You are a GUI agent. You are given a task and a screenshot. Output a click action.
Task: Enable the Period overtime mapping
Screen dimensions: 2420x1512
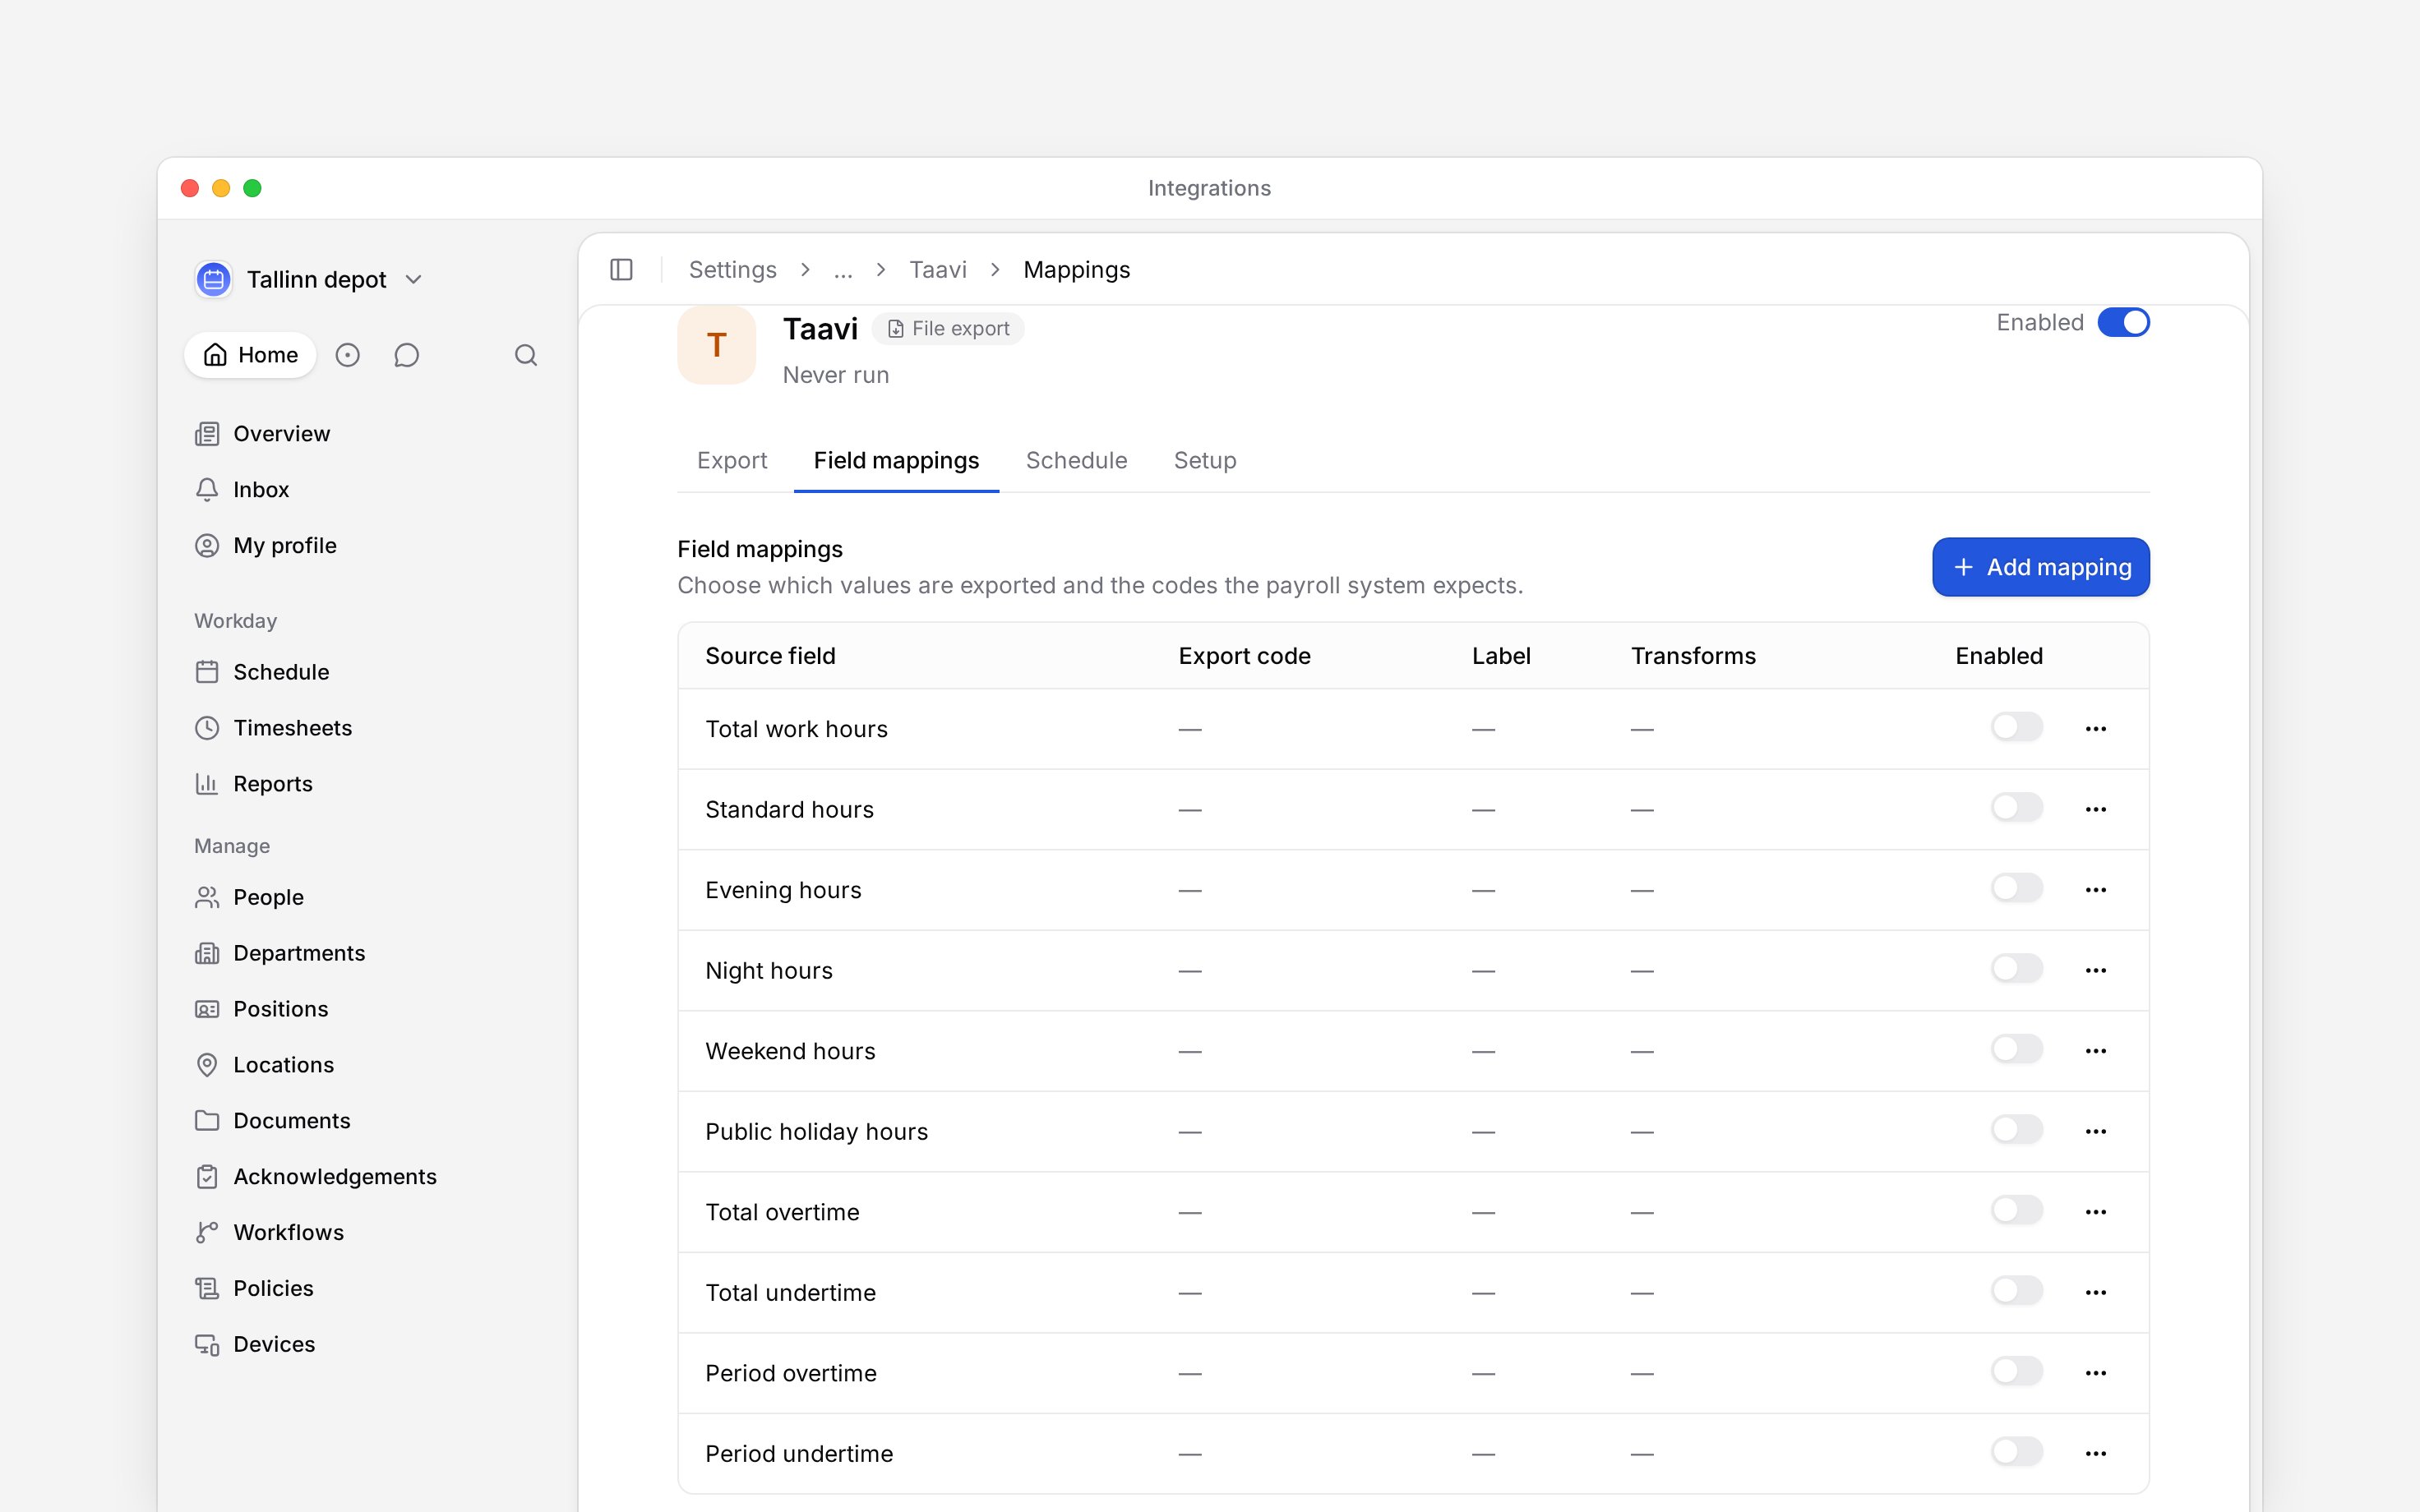tap(2016, 1371)
